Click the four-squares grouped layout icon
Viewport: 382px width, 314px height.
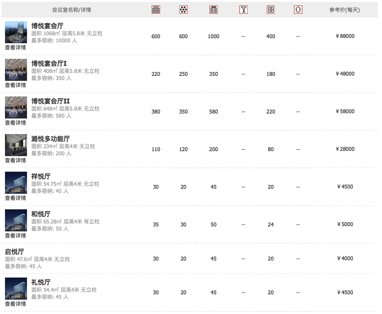point(271,10)
